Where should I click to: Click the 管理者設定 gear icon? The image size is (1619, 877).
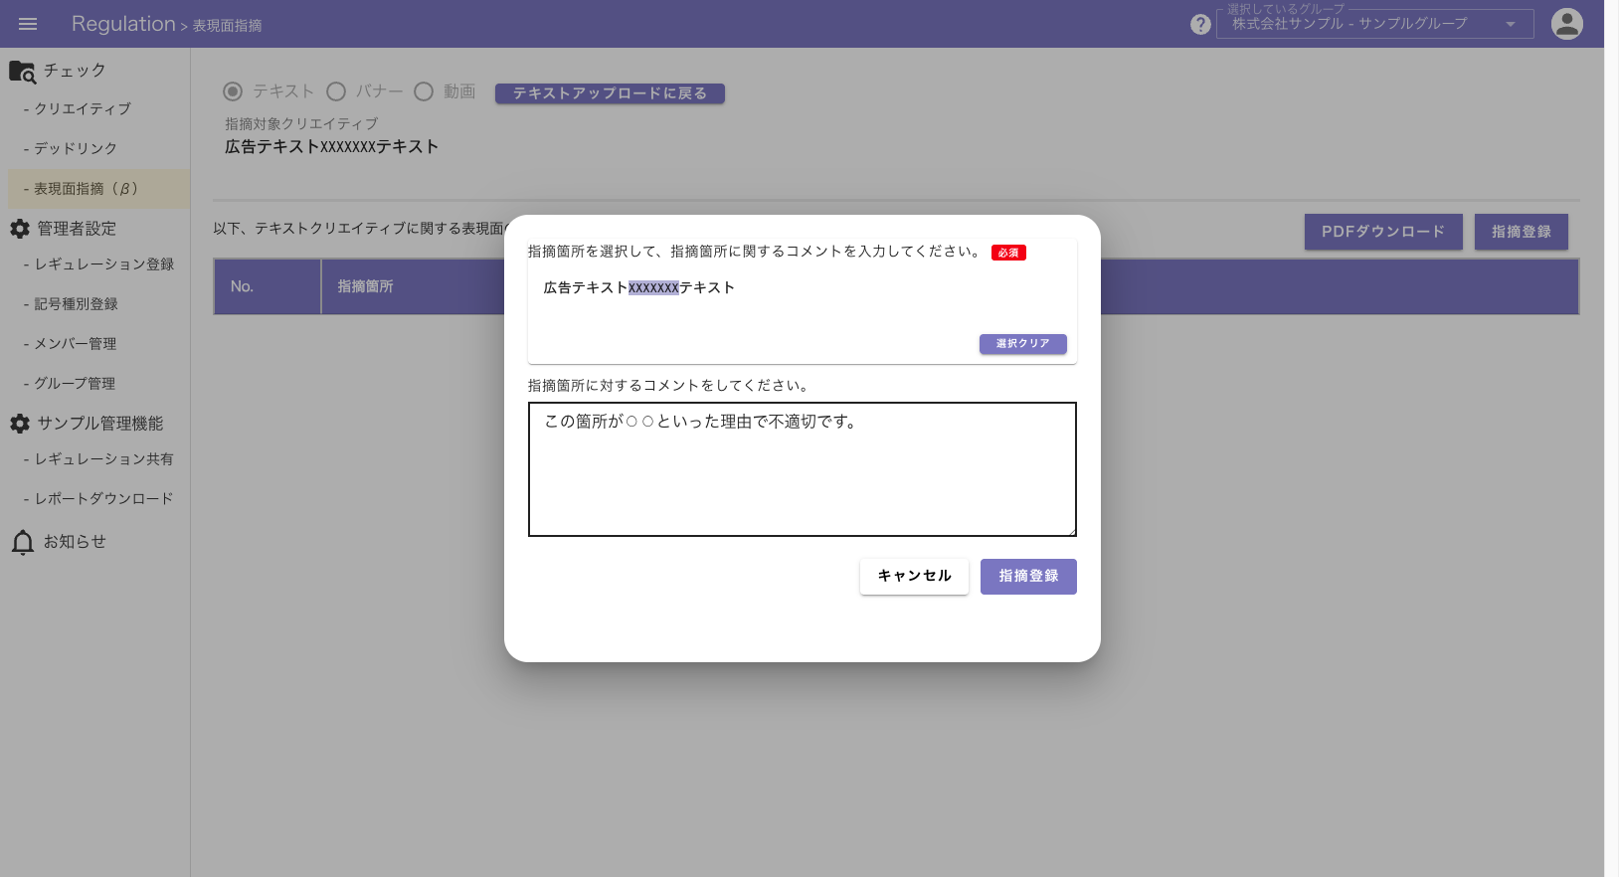[20, 229]
